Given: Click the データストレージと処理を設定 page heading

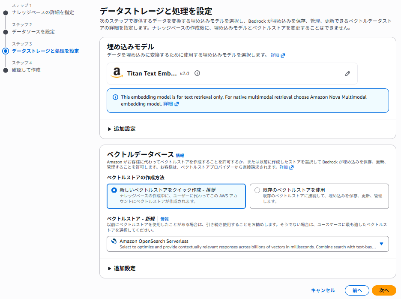Looking at the screenshot, I should tap(156, 11).
